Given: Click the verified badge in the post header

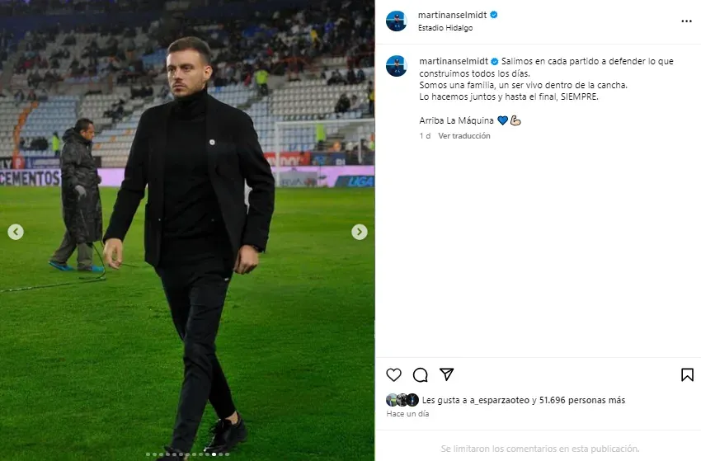Looking at the screenshot, I should click(x=494, y=15).
